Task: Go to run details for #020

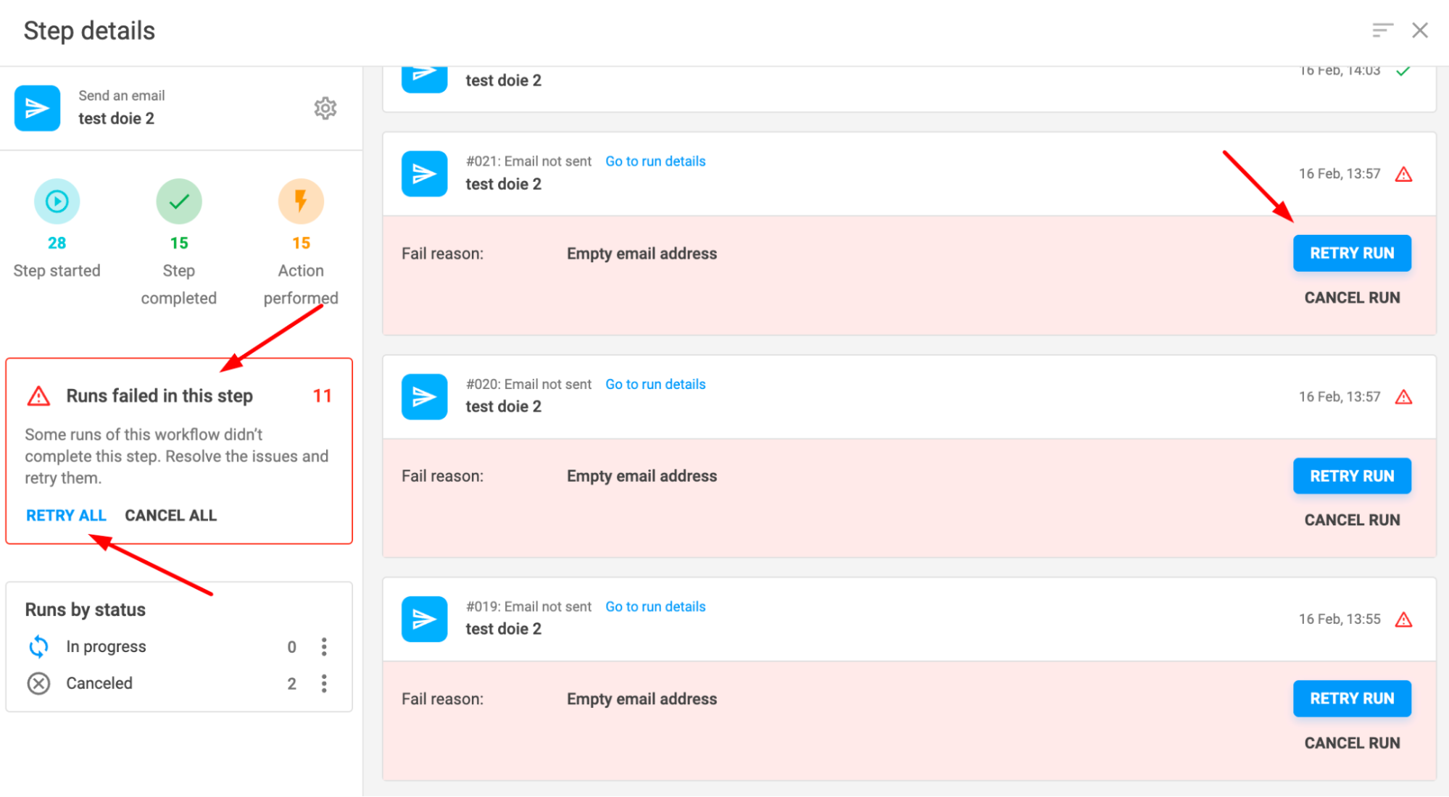Action: (x=655, y=384)
